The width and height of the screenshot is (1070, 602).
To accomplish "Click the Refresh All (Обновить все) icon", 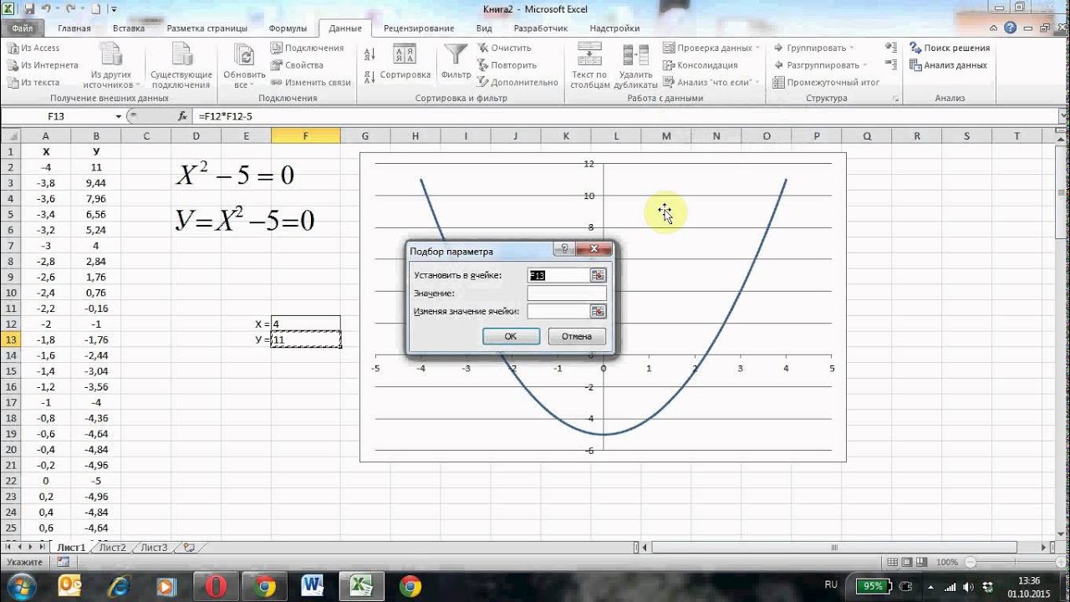I will 244,56.
